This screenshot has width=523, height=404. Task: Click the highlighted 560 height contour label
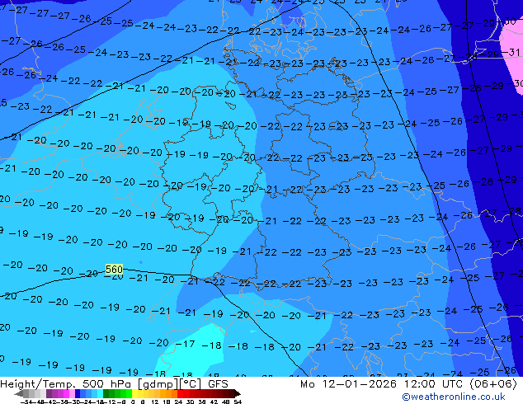click(114, 269)
